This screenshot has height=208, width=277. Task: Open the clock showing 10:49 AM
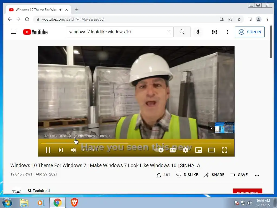point(263,203)
